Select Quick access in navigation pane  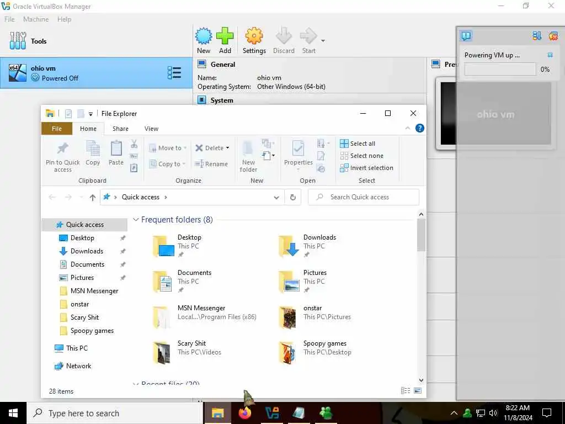pos(84,225)
